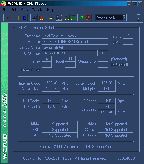Click the toolbar overflow chevron arrow
The width and height of the screenshot is (144, 164).
[139, 18]
